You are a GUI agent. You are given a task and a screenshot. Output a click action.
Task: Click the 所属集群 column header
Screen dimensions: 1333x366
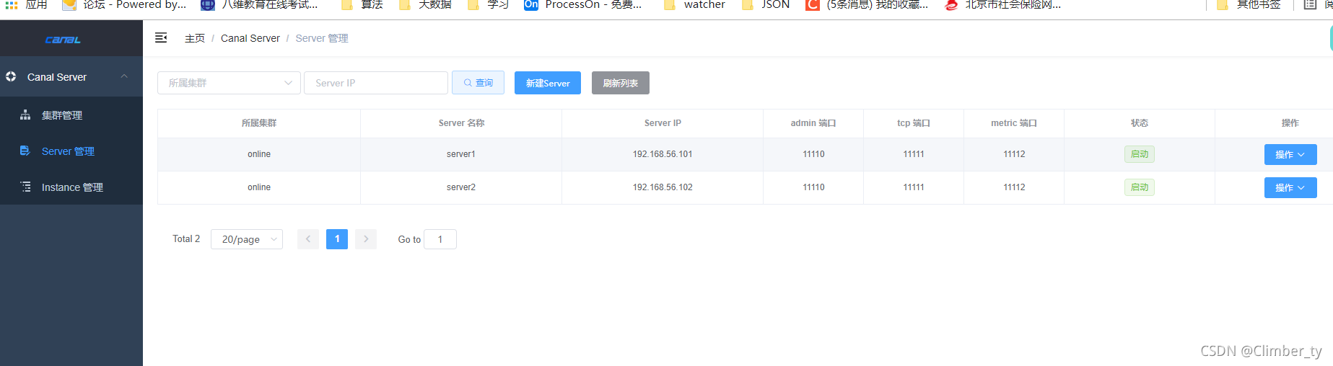coord(259,123)
